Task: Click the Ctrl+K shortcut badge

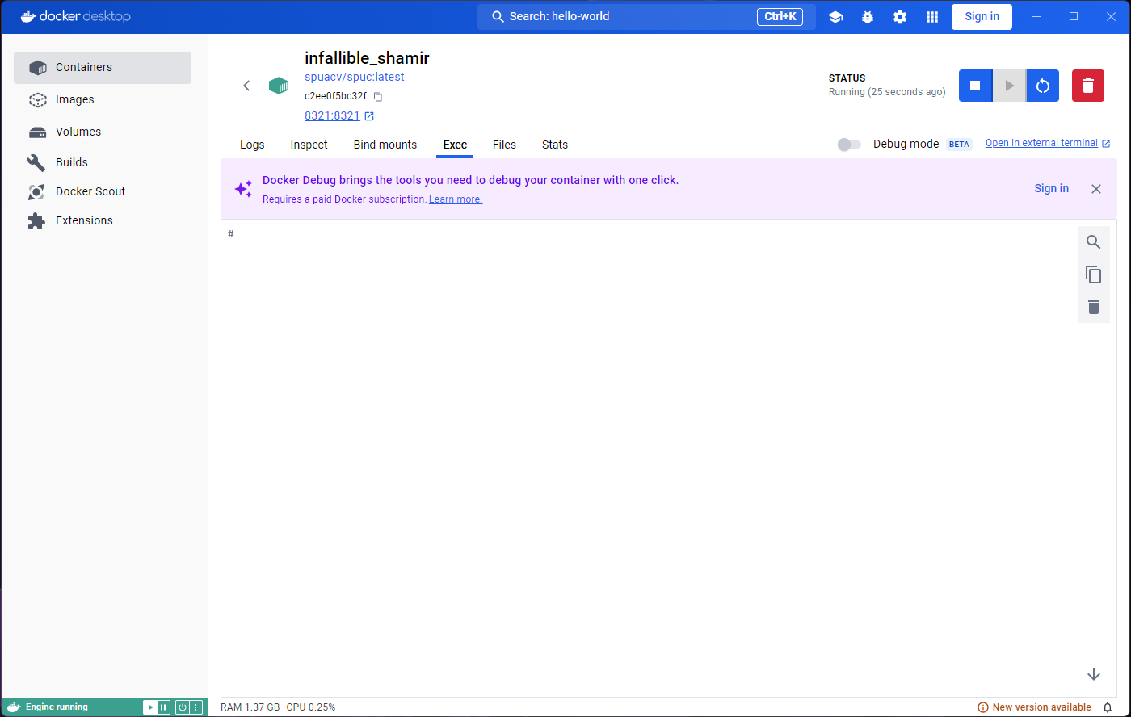Action: (780, 16)
